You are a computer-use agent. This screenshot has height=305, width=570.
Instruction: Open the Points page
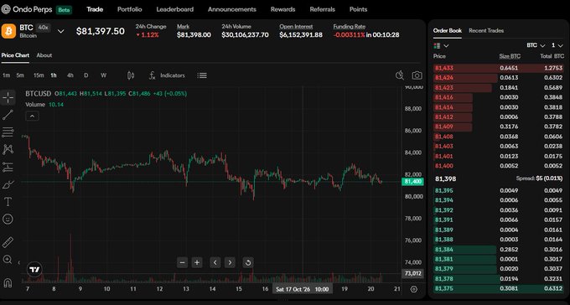coord(358,9)
